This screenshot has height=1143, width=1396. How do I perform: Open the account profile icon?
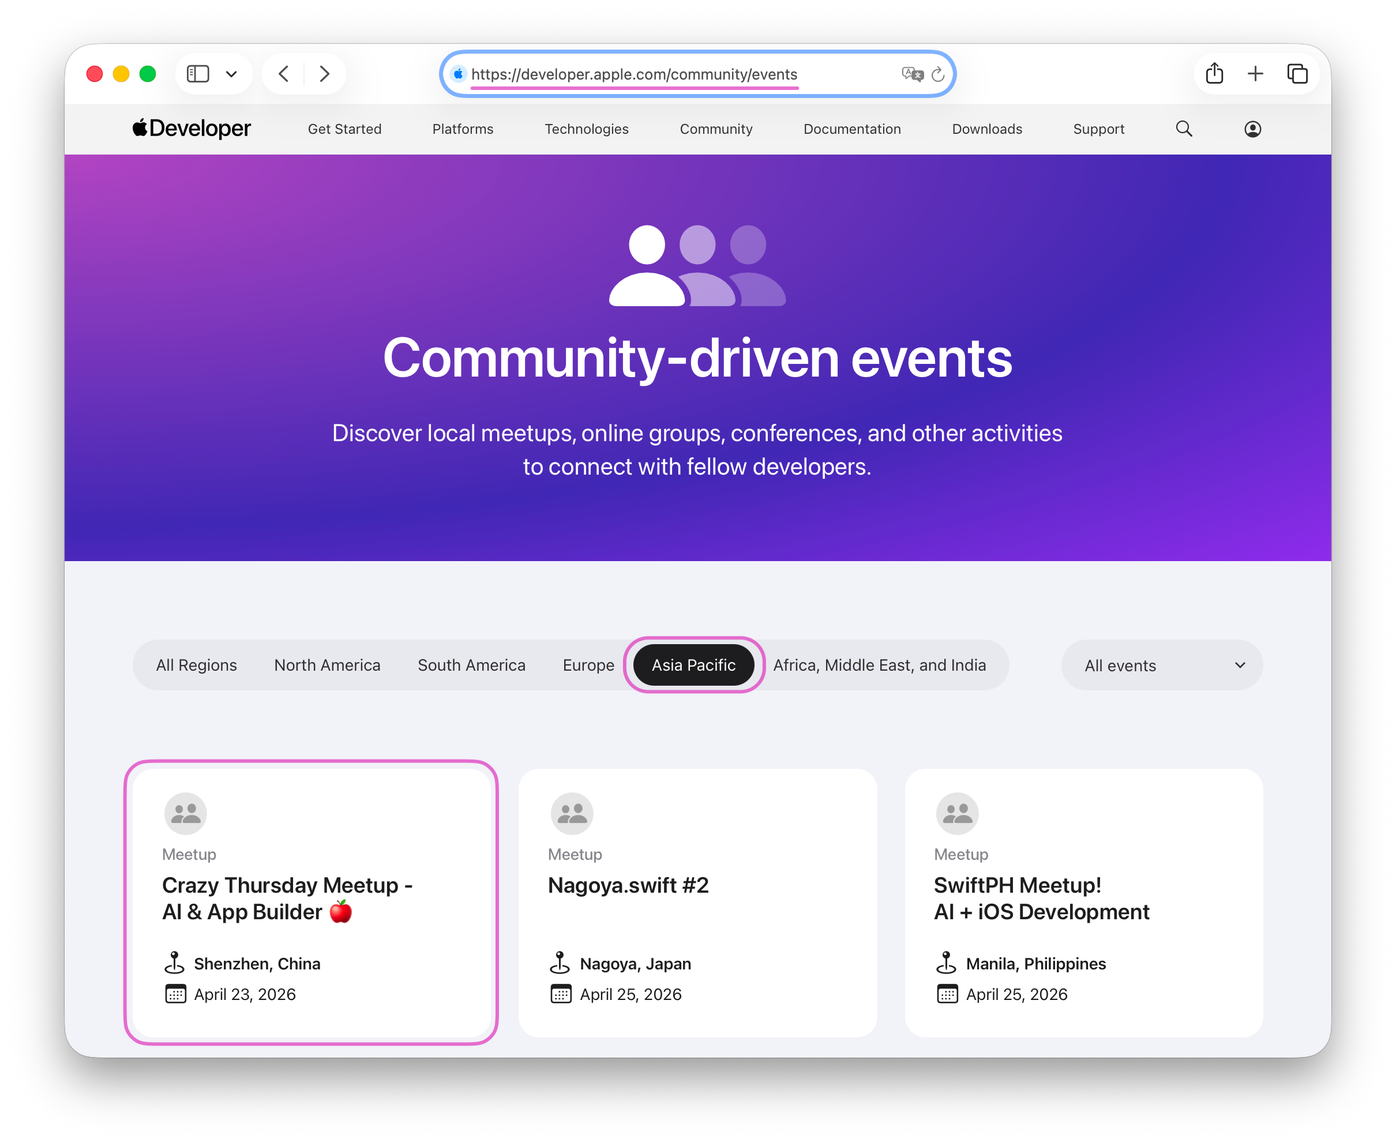[x=1252, y=129]
